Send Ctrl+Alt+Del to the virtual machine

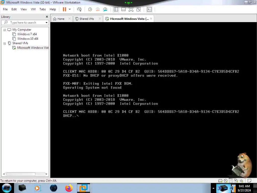pos(79,9)
